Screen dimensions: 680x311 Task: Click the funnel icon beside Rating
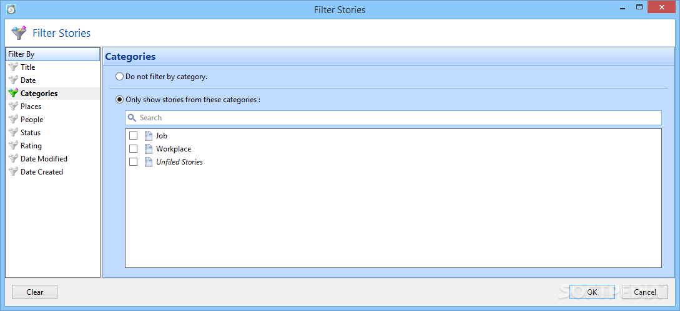click(x=13, y=146)
